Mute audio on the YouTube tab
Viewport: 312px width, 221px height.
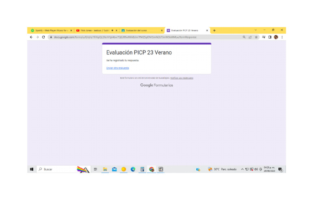[113, 30]
